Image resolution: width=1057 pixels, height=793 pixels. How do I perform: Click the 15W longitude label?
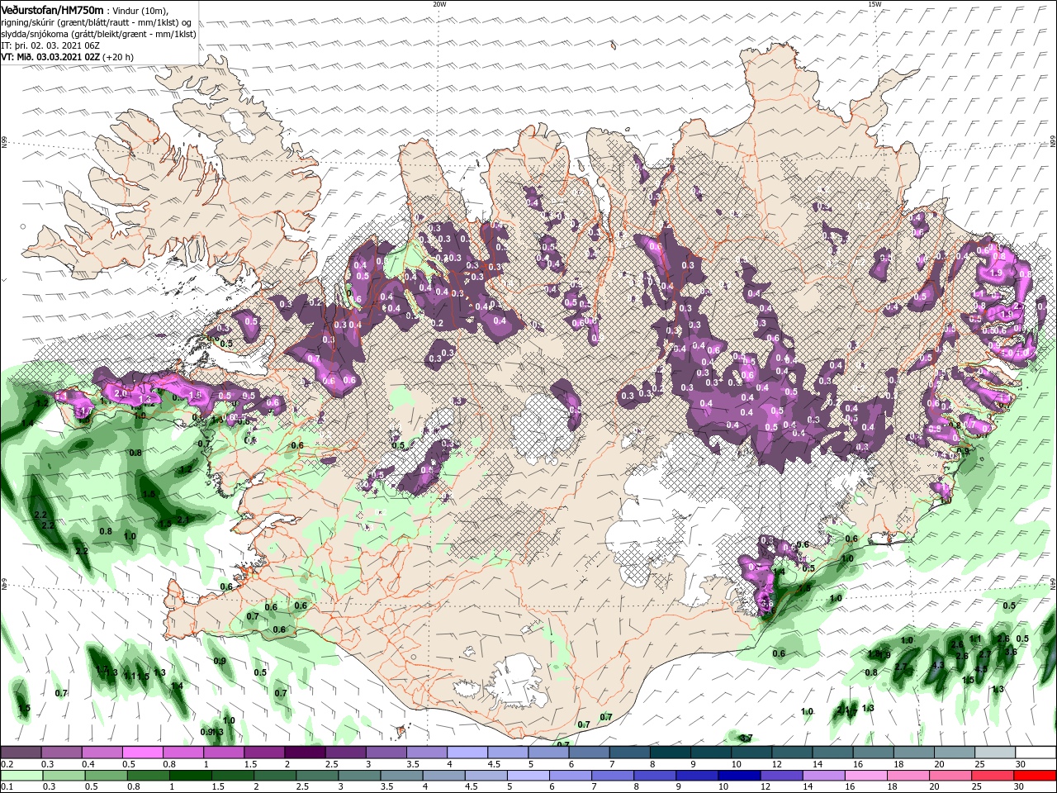875,4
